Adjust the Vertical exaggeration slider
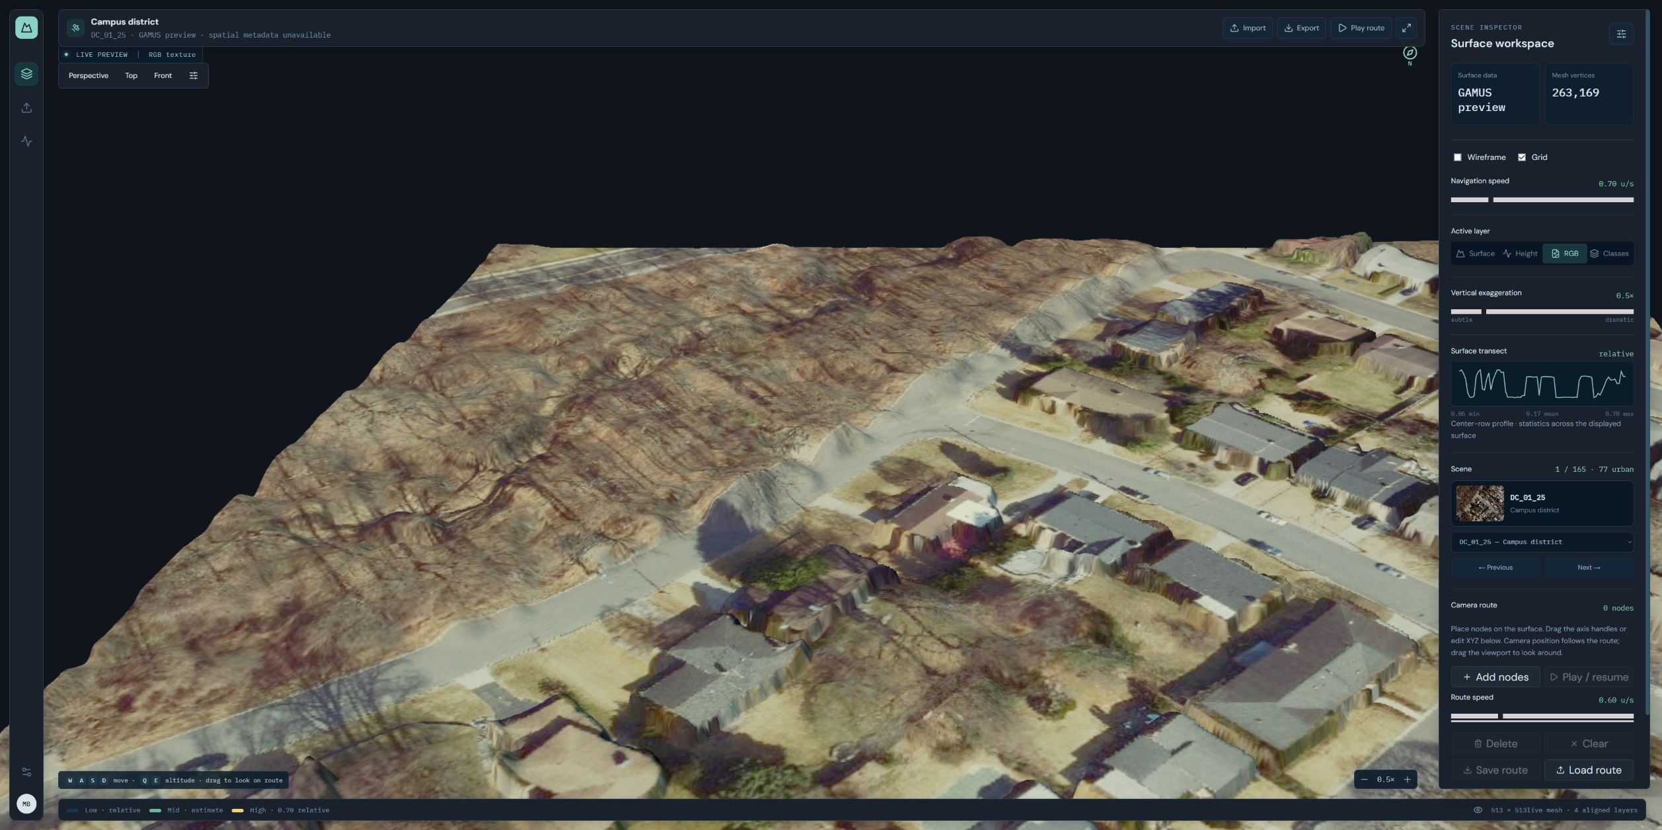 tap(1542, 311)
